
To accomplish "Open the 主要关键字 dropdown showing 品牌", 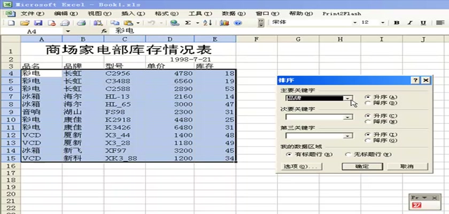I will 348,98.
